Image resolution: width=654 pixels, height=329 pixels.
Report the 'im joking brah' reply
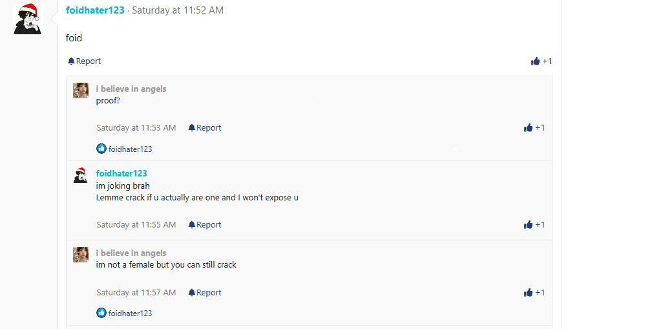tap(205, 225)
